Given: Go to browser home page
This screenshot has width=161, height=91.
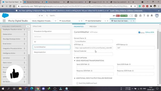Looking at the screenshot, I should pos(14,6).
